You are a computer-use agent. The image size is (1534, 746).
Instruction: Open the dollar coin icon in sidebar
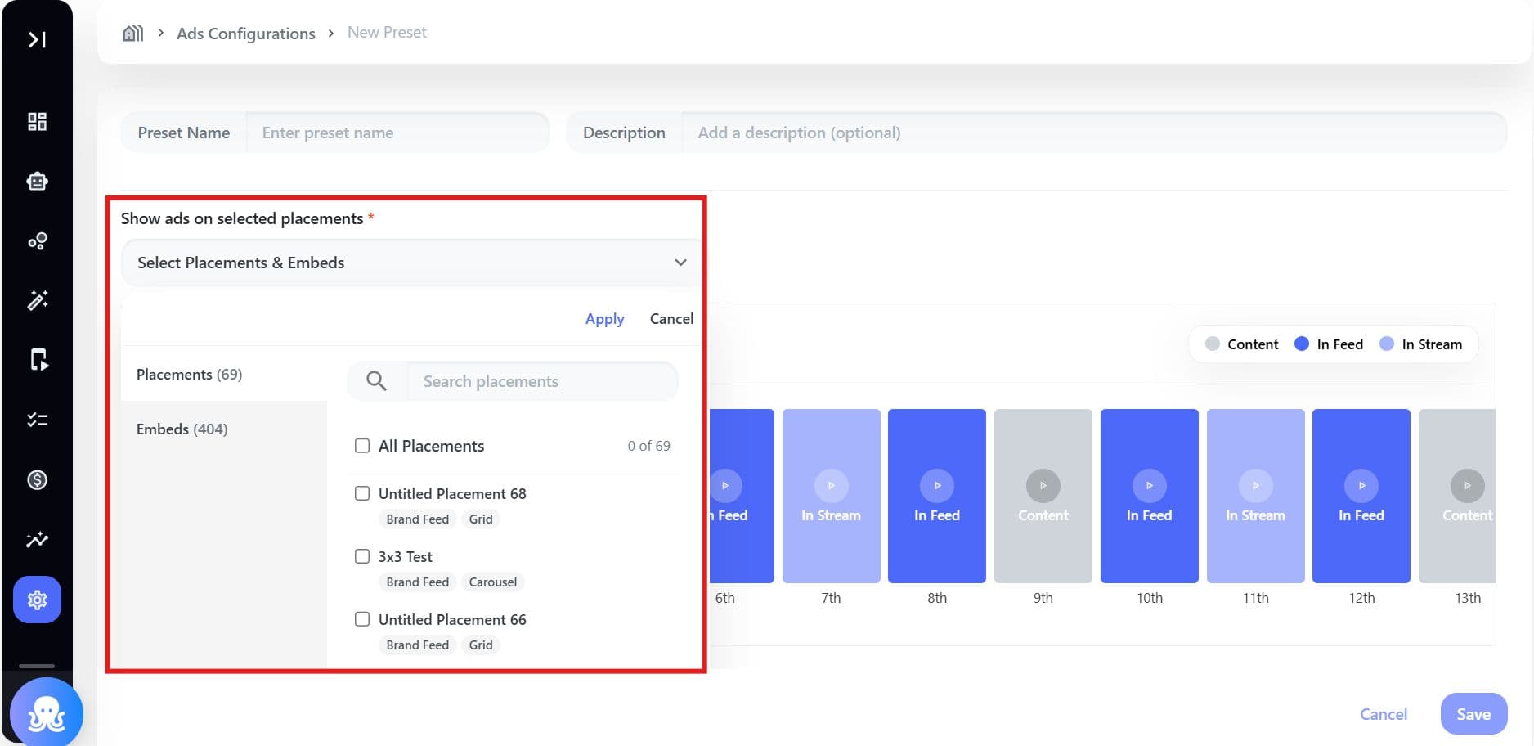pyautogui.click(x=37, y=479)
